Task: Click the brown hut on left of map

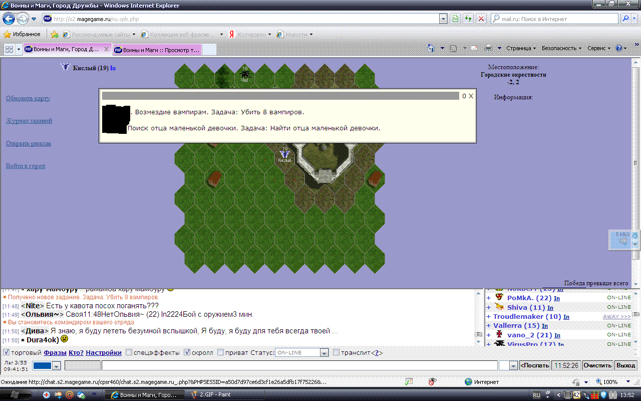Action: click(214, 178)
